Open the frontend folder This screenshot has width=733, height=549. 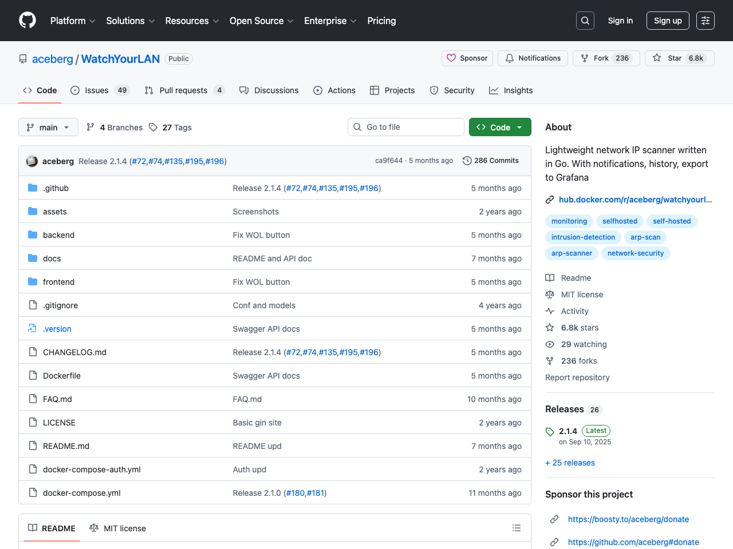58,282
